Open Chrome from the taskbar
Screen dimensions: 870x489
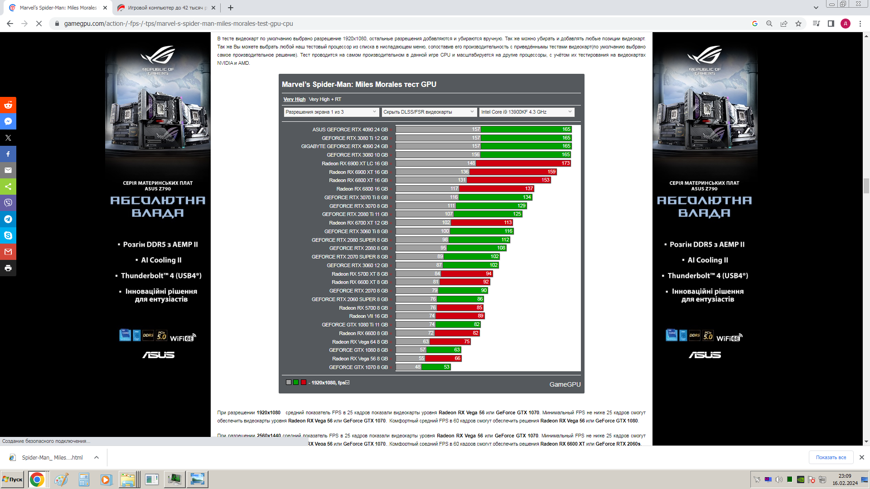[37, 479]
